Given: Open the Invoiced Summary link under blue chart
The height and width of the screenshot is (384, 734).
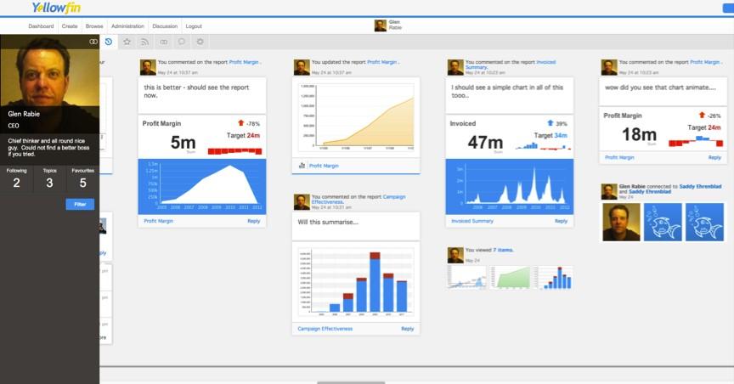Looking at the screenshot, I should tap(472, 221).
